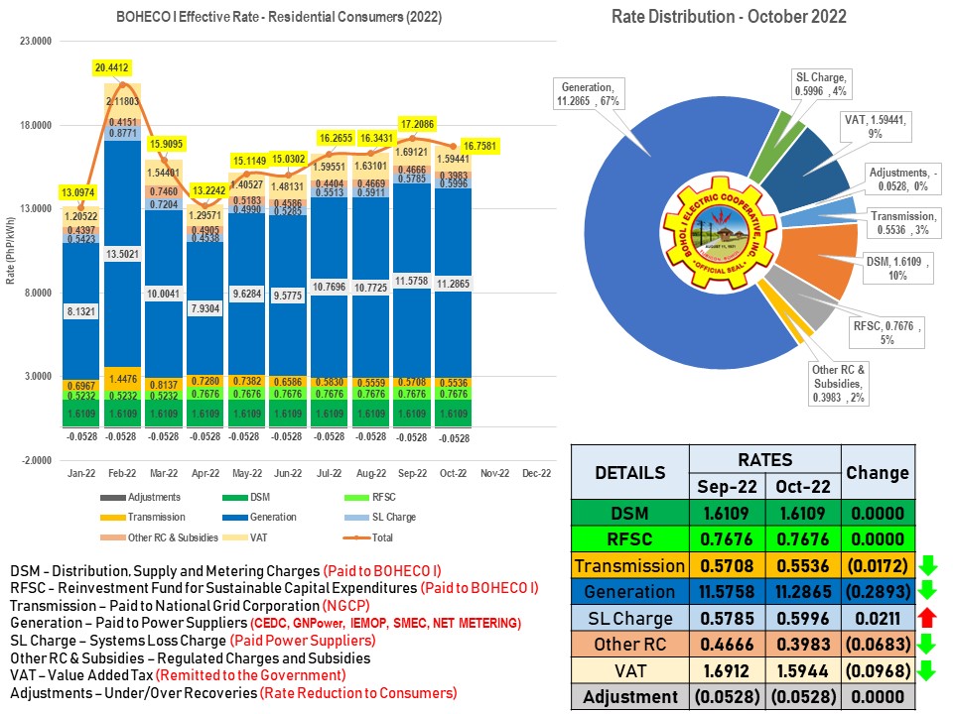
Task: Click the Change column header
Action: click(x=878, y=473)
